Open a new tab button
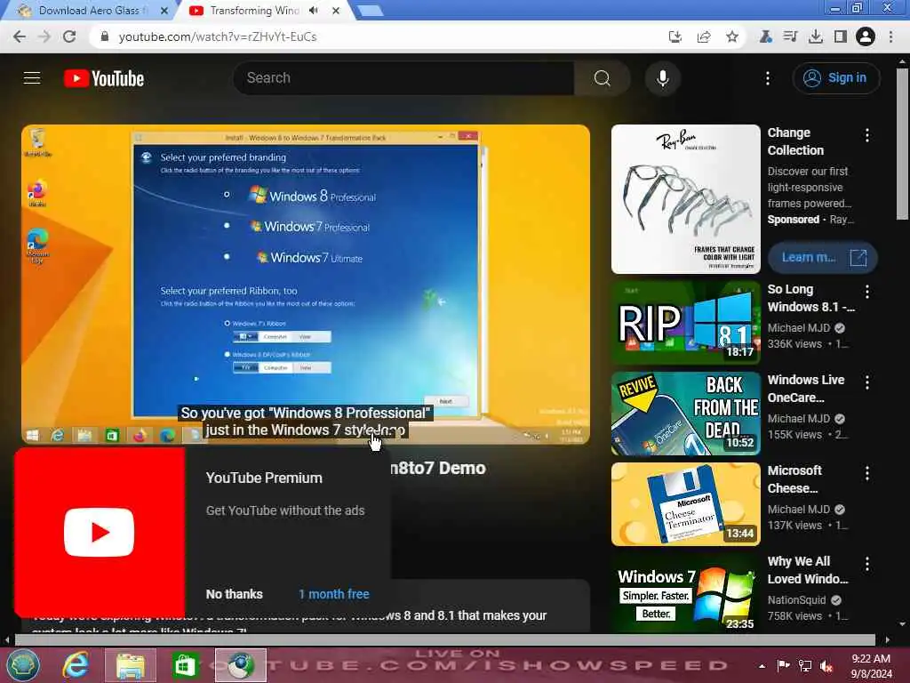This screenshot has height=683, width=910. (x=369, y=11)
